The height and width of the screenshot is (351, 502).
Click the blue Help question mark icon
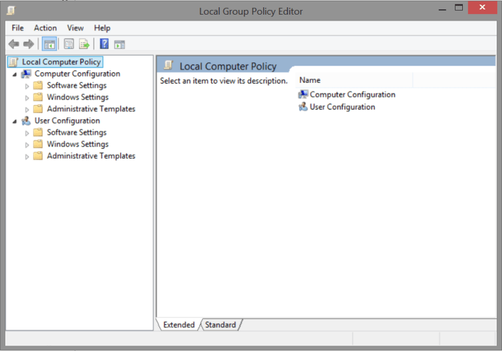(x=104, y=44)
